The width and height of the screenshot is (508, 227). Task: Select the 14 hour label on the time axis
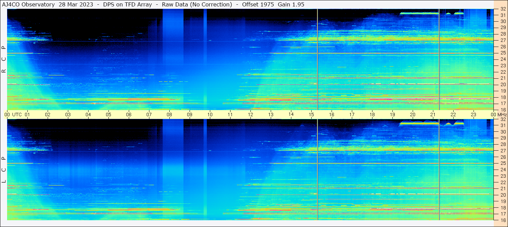click(291, 114)
